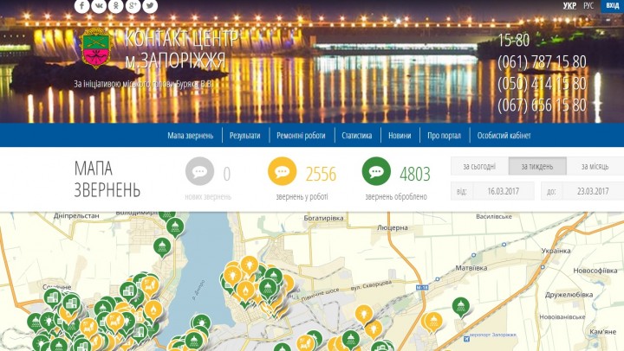Open 'Особистий кабінет' menu link

click(x=504, y=136)
